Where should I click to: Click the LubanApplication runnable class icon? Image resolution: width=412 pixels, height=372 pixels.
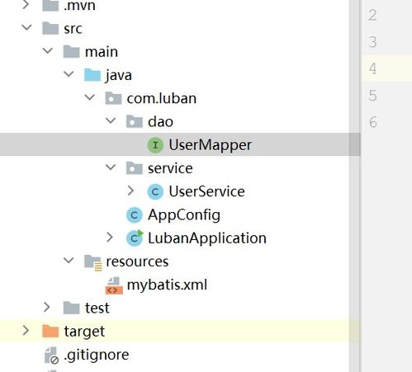coord(135,238)
